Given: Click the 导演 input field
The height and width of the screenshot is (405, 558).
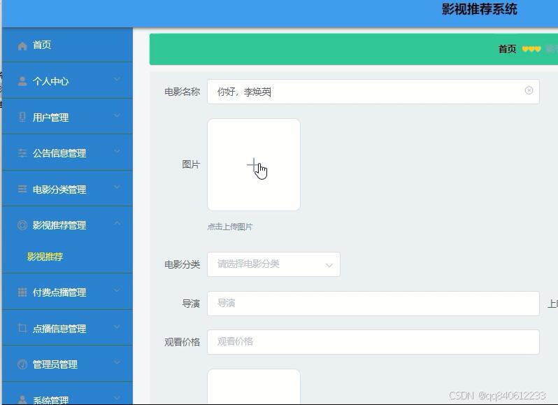Looking at the screenshot, I should pos(373,304).
